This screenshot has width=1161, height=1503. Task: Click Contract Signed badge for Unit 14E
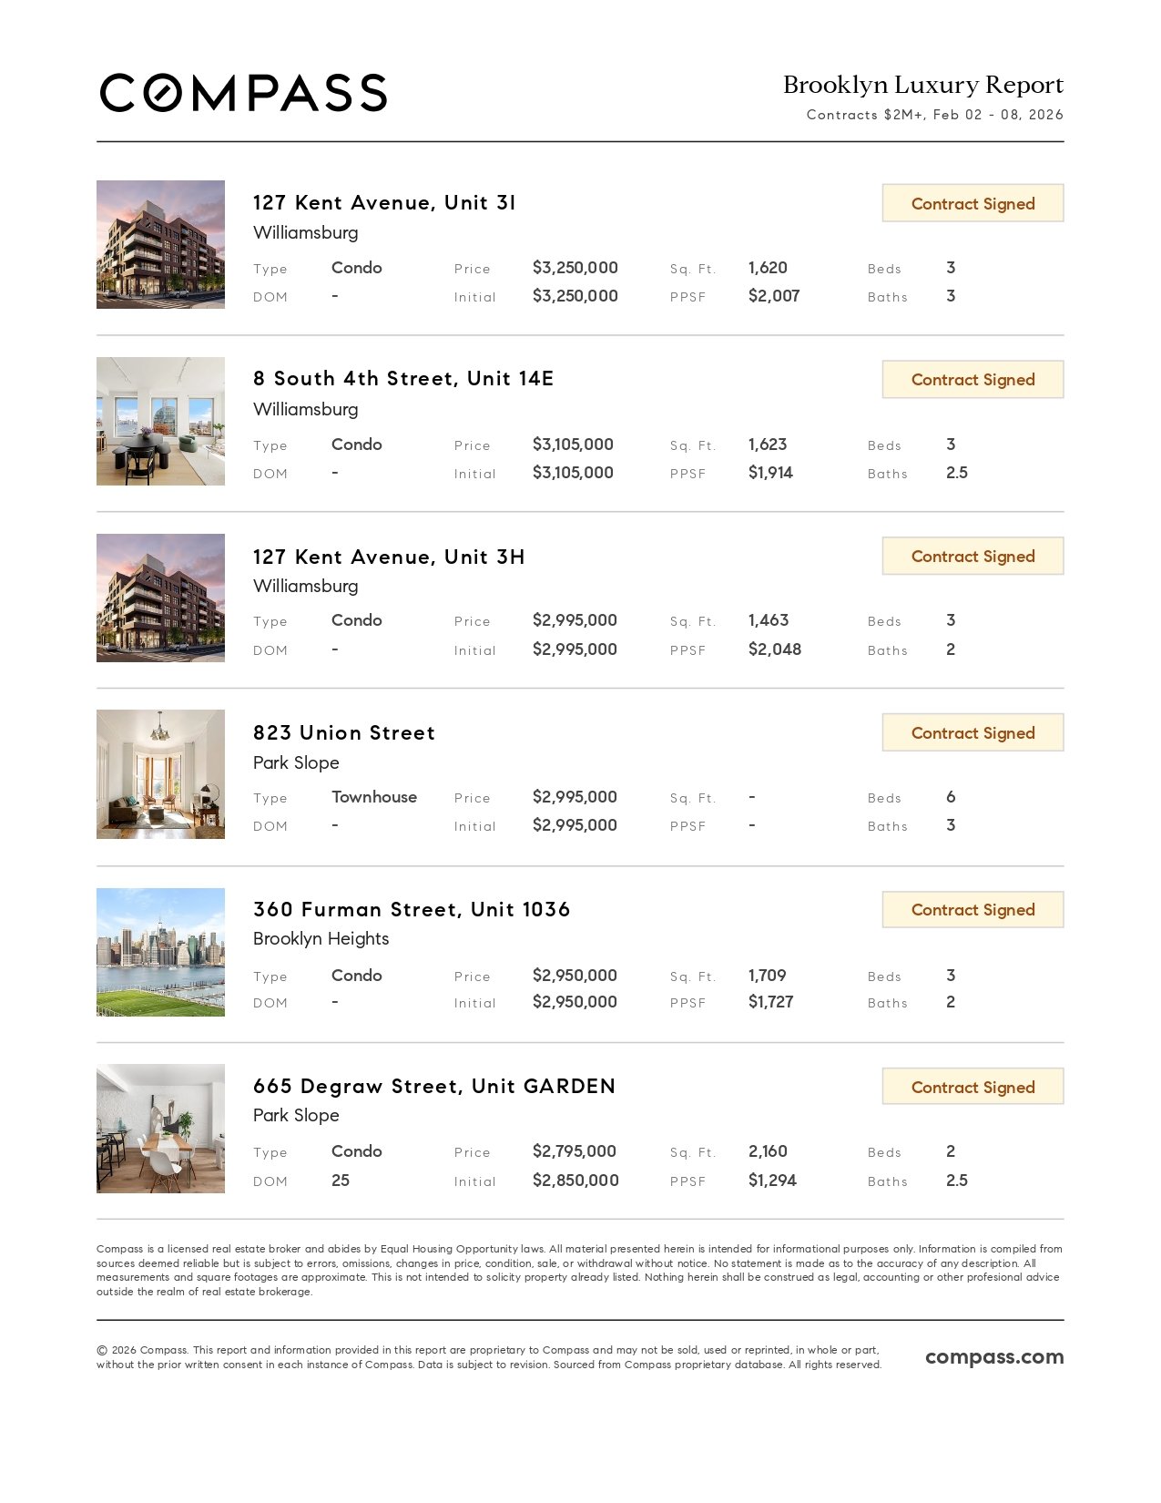tap(973, 380)
